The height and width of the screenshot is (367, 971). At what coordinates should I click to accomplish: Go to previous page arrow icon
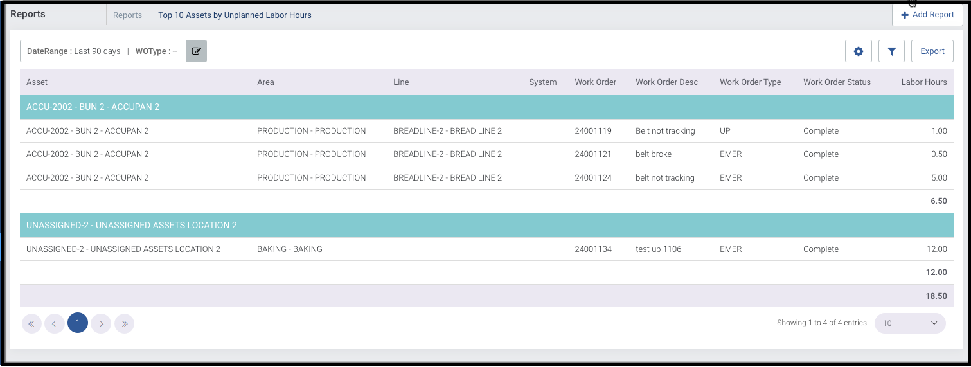click(x=55, y=323)
